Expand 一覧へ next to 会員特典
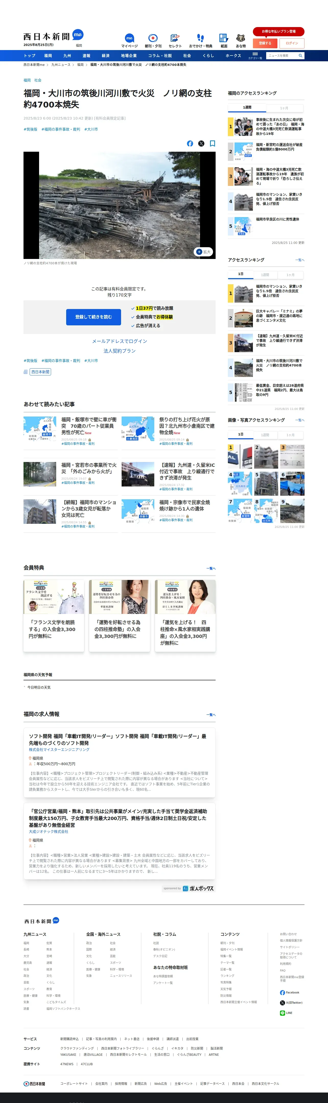The width and height of the screenshot is (328, 1103). (x=211, y=568)
